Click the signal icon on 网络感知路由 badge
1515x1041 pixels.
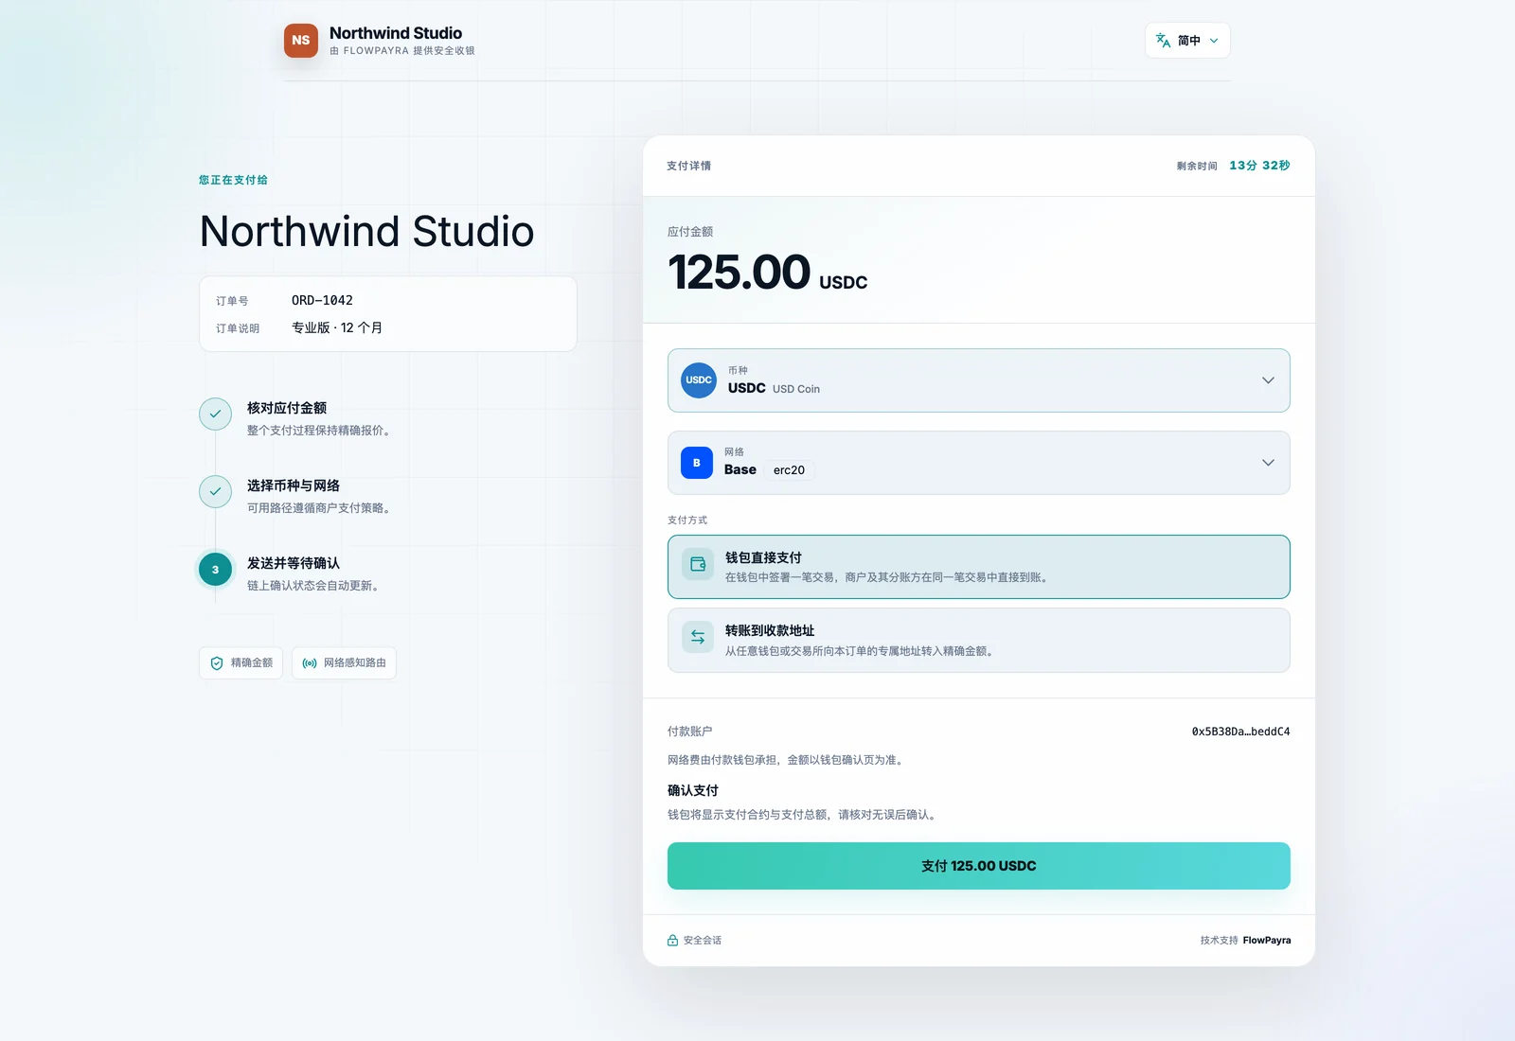[310, 663]
